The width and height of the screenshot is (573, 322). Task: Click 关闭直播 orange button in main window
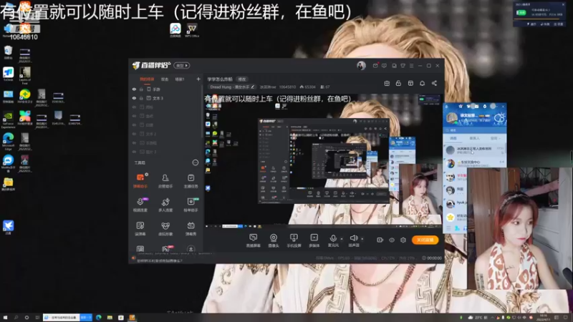click(425, 240)
